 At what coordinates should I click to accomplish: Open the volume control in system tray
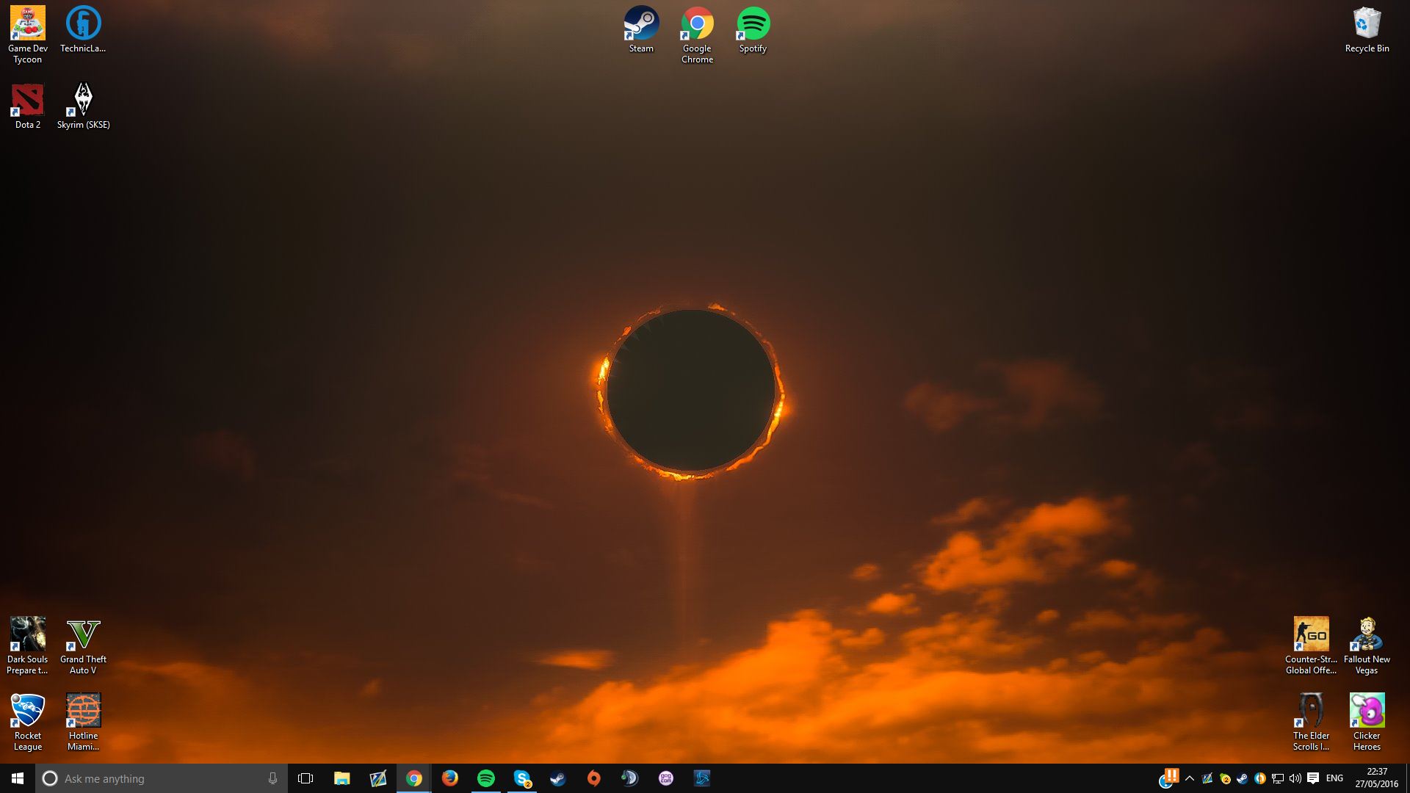click(1295, 778)
